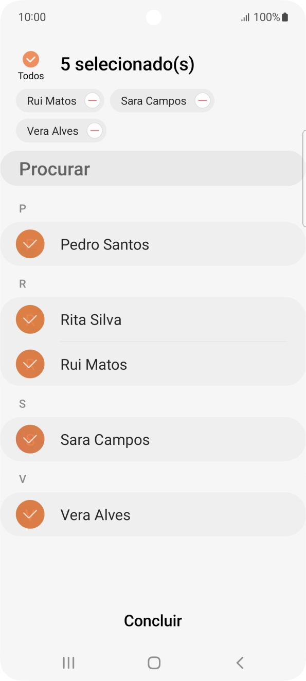
Task: Tap the Recents navigation icon
Action: (x=68, y=662)
